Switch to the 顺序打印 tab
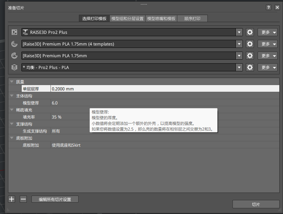Image resolution: width=283 pixels, height=214 pixels. (x=192, y=18)
